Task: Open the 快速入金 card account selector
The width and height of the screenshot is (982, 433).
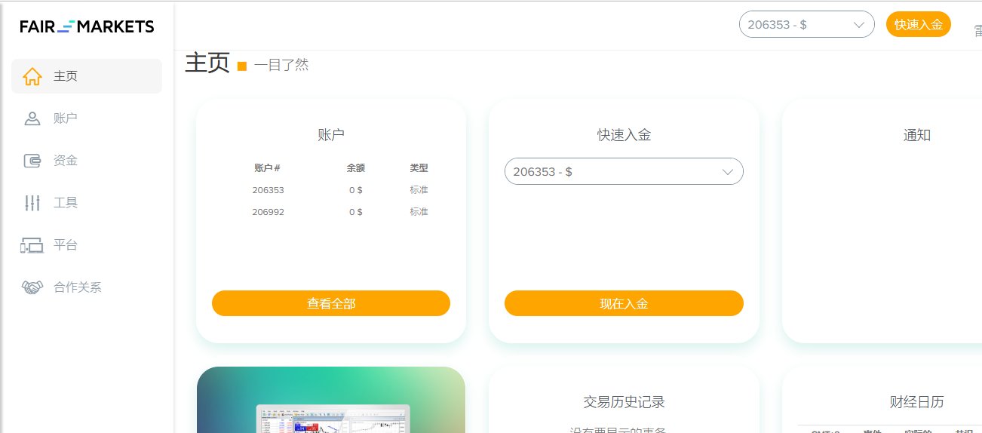Action: [624, 171]
